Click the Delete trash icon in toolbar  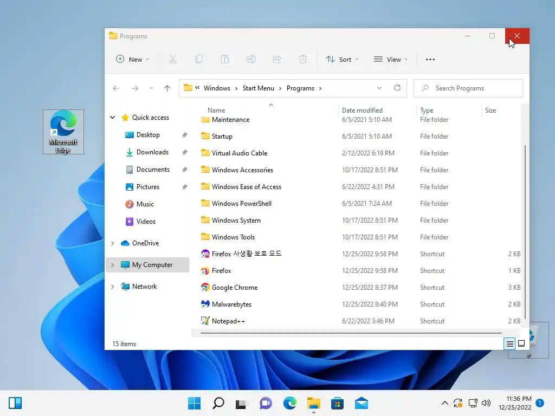point(303,59)
